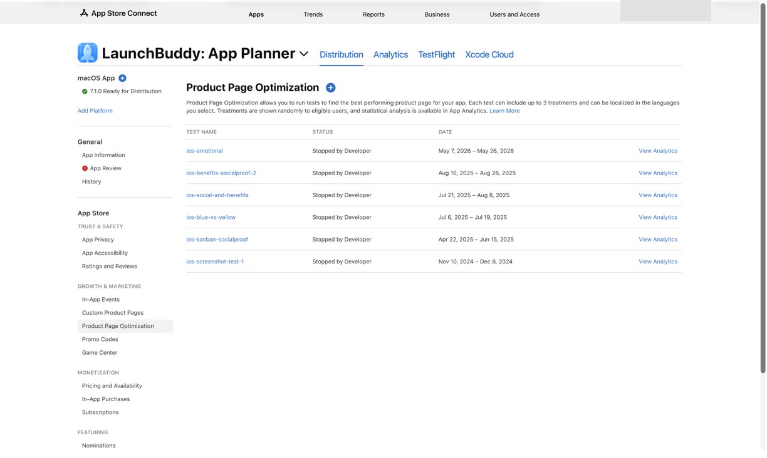Add a new product page test
Screen dimensions: 767x458
tap(331, 88)
